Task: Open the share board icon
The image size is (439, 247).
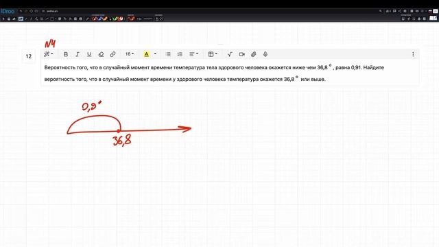Action: tap(400, 11)
